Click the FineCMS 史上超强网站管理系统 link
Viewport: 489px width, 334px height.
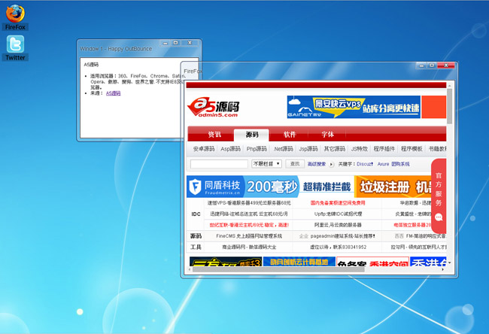pos(249,236)
